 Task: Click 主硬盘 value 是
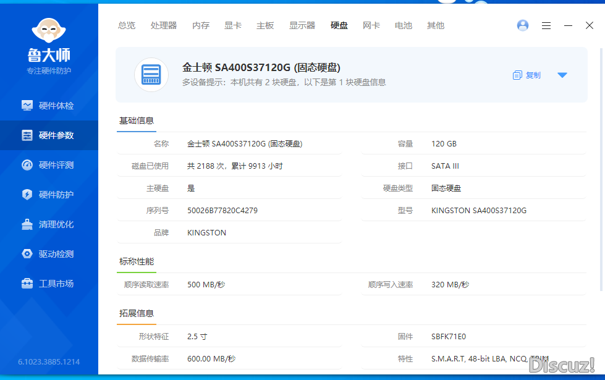point(191,188)
